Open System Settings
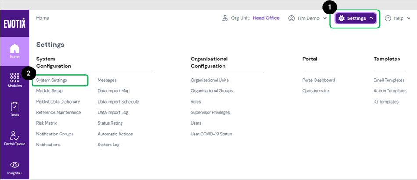This screenshot has height=180, width=417. (52, 80)
